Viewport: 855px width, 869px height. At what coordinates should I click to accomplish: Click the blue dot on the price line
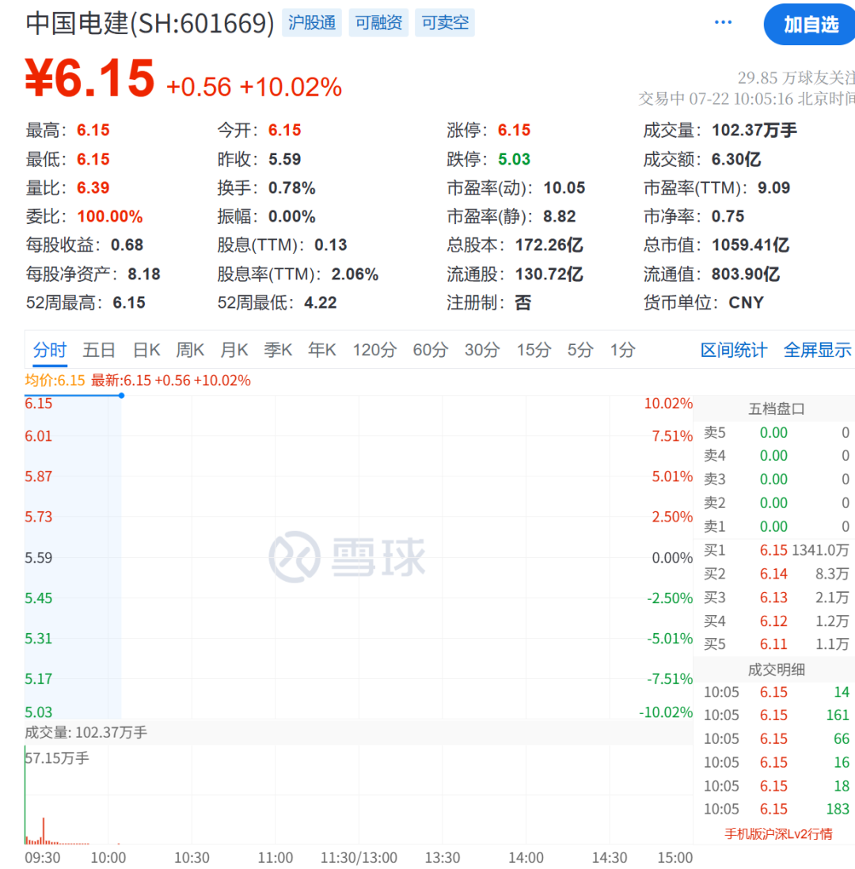pyautogui.click(x=121, y=396)
